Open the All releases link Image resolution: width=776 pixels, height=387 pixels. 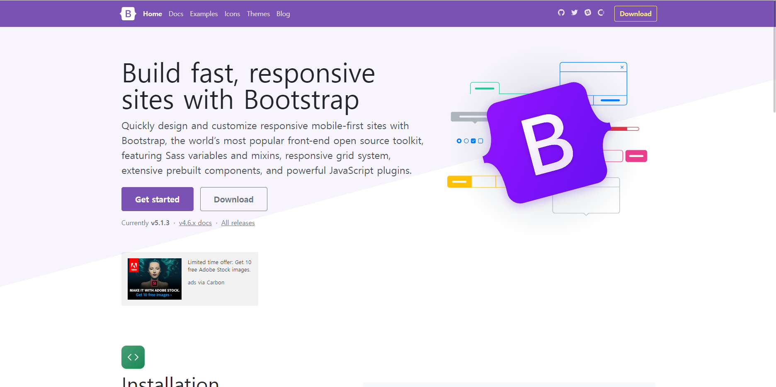pos(238,223)
